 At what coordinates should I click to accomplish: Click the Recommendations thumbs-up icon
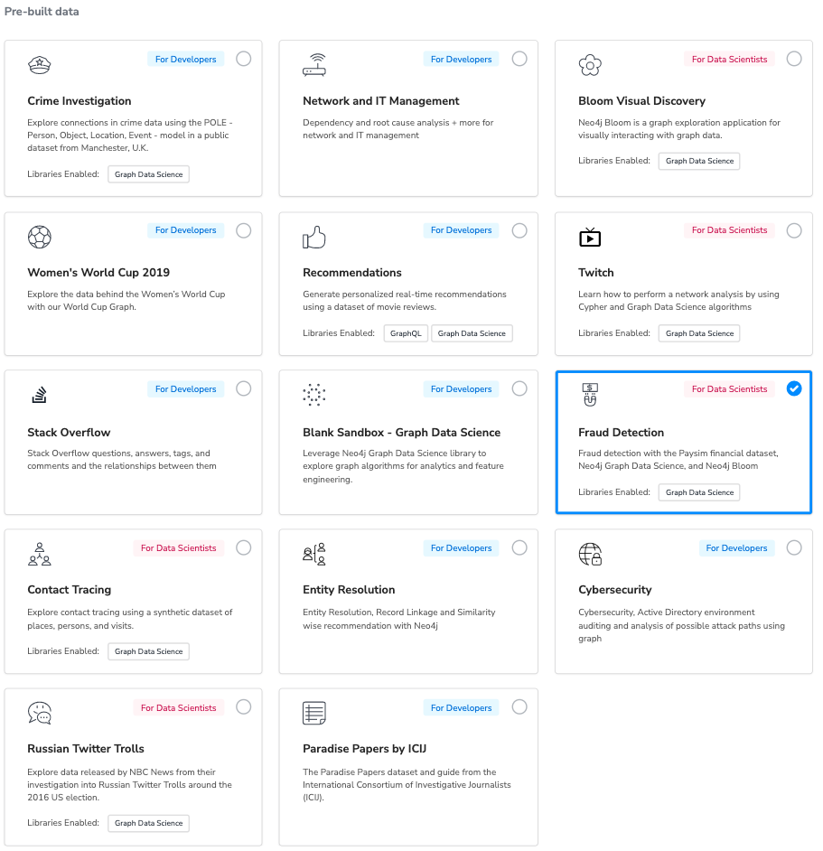tap(314, 238)
